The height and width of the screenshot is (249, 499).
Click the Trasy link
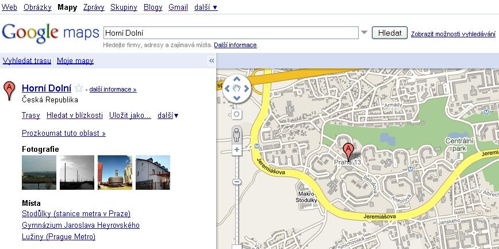[31, 115]
